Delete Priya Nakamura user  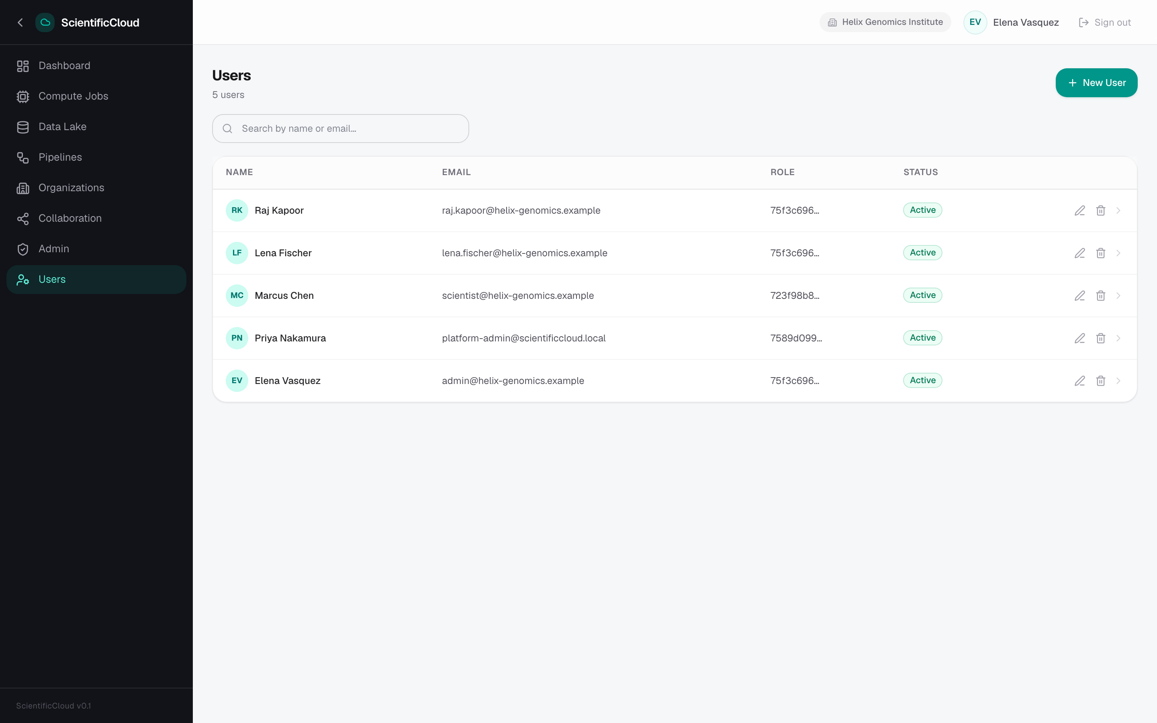pos(1101,338)
